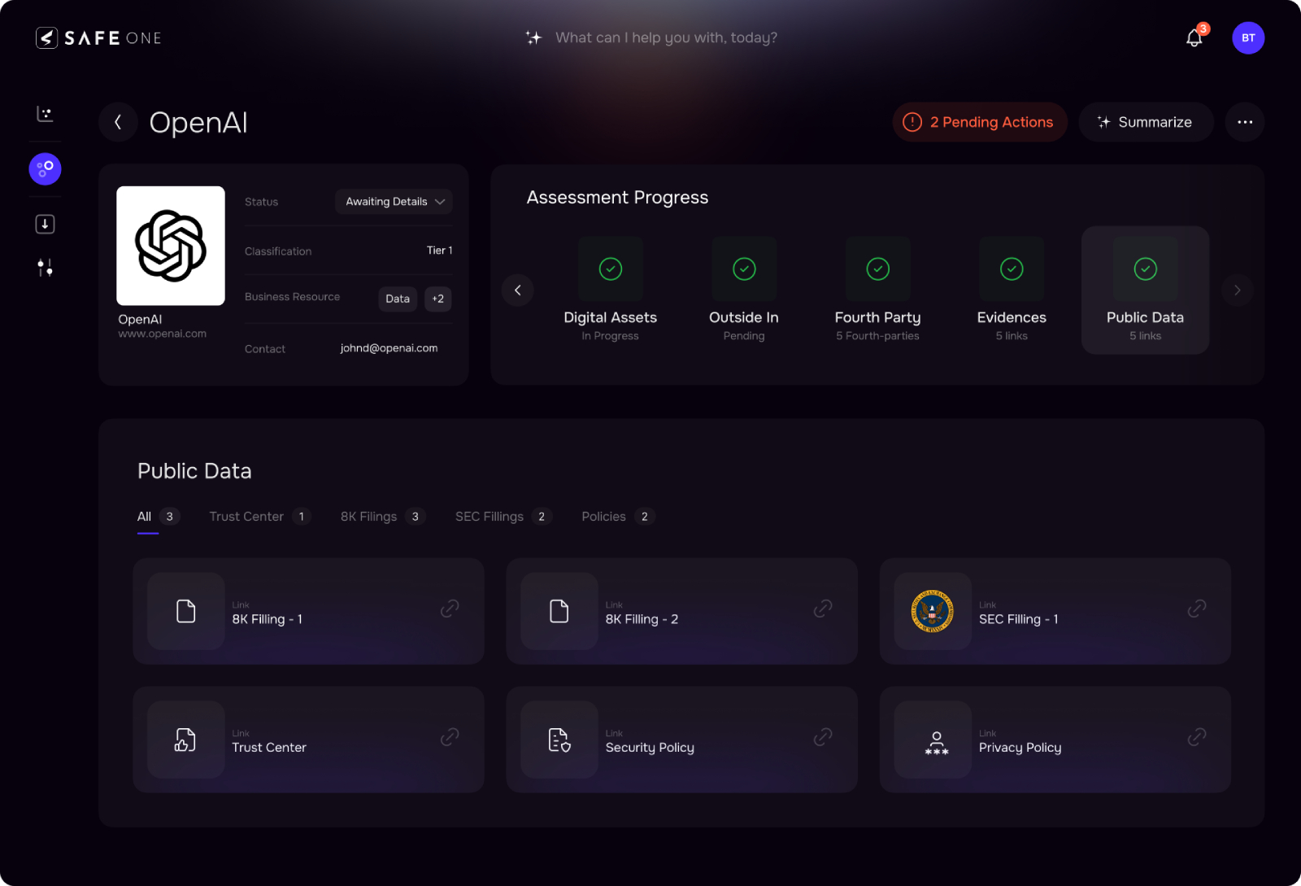Open the Privacy Policy label
Screen dimensions: 1301x886
tap(1020, 748)
